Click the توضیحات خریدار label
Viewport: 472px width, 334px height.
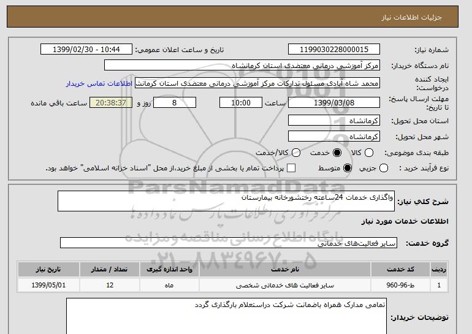[x=420, y=317]
